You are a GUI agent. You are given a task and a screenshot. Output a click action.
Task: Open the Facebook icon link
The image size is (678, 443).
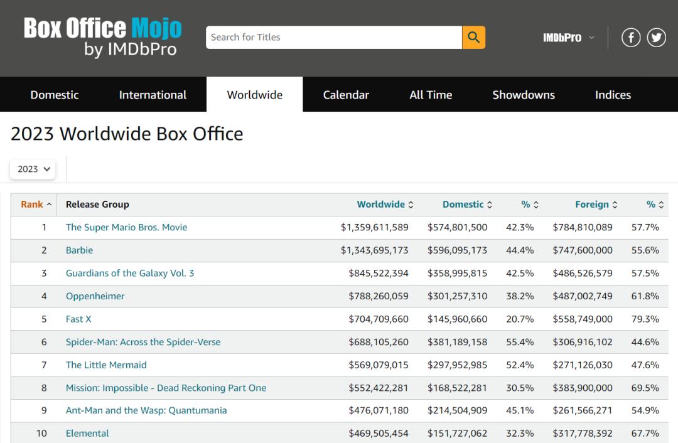coord(631,38)
